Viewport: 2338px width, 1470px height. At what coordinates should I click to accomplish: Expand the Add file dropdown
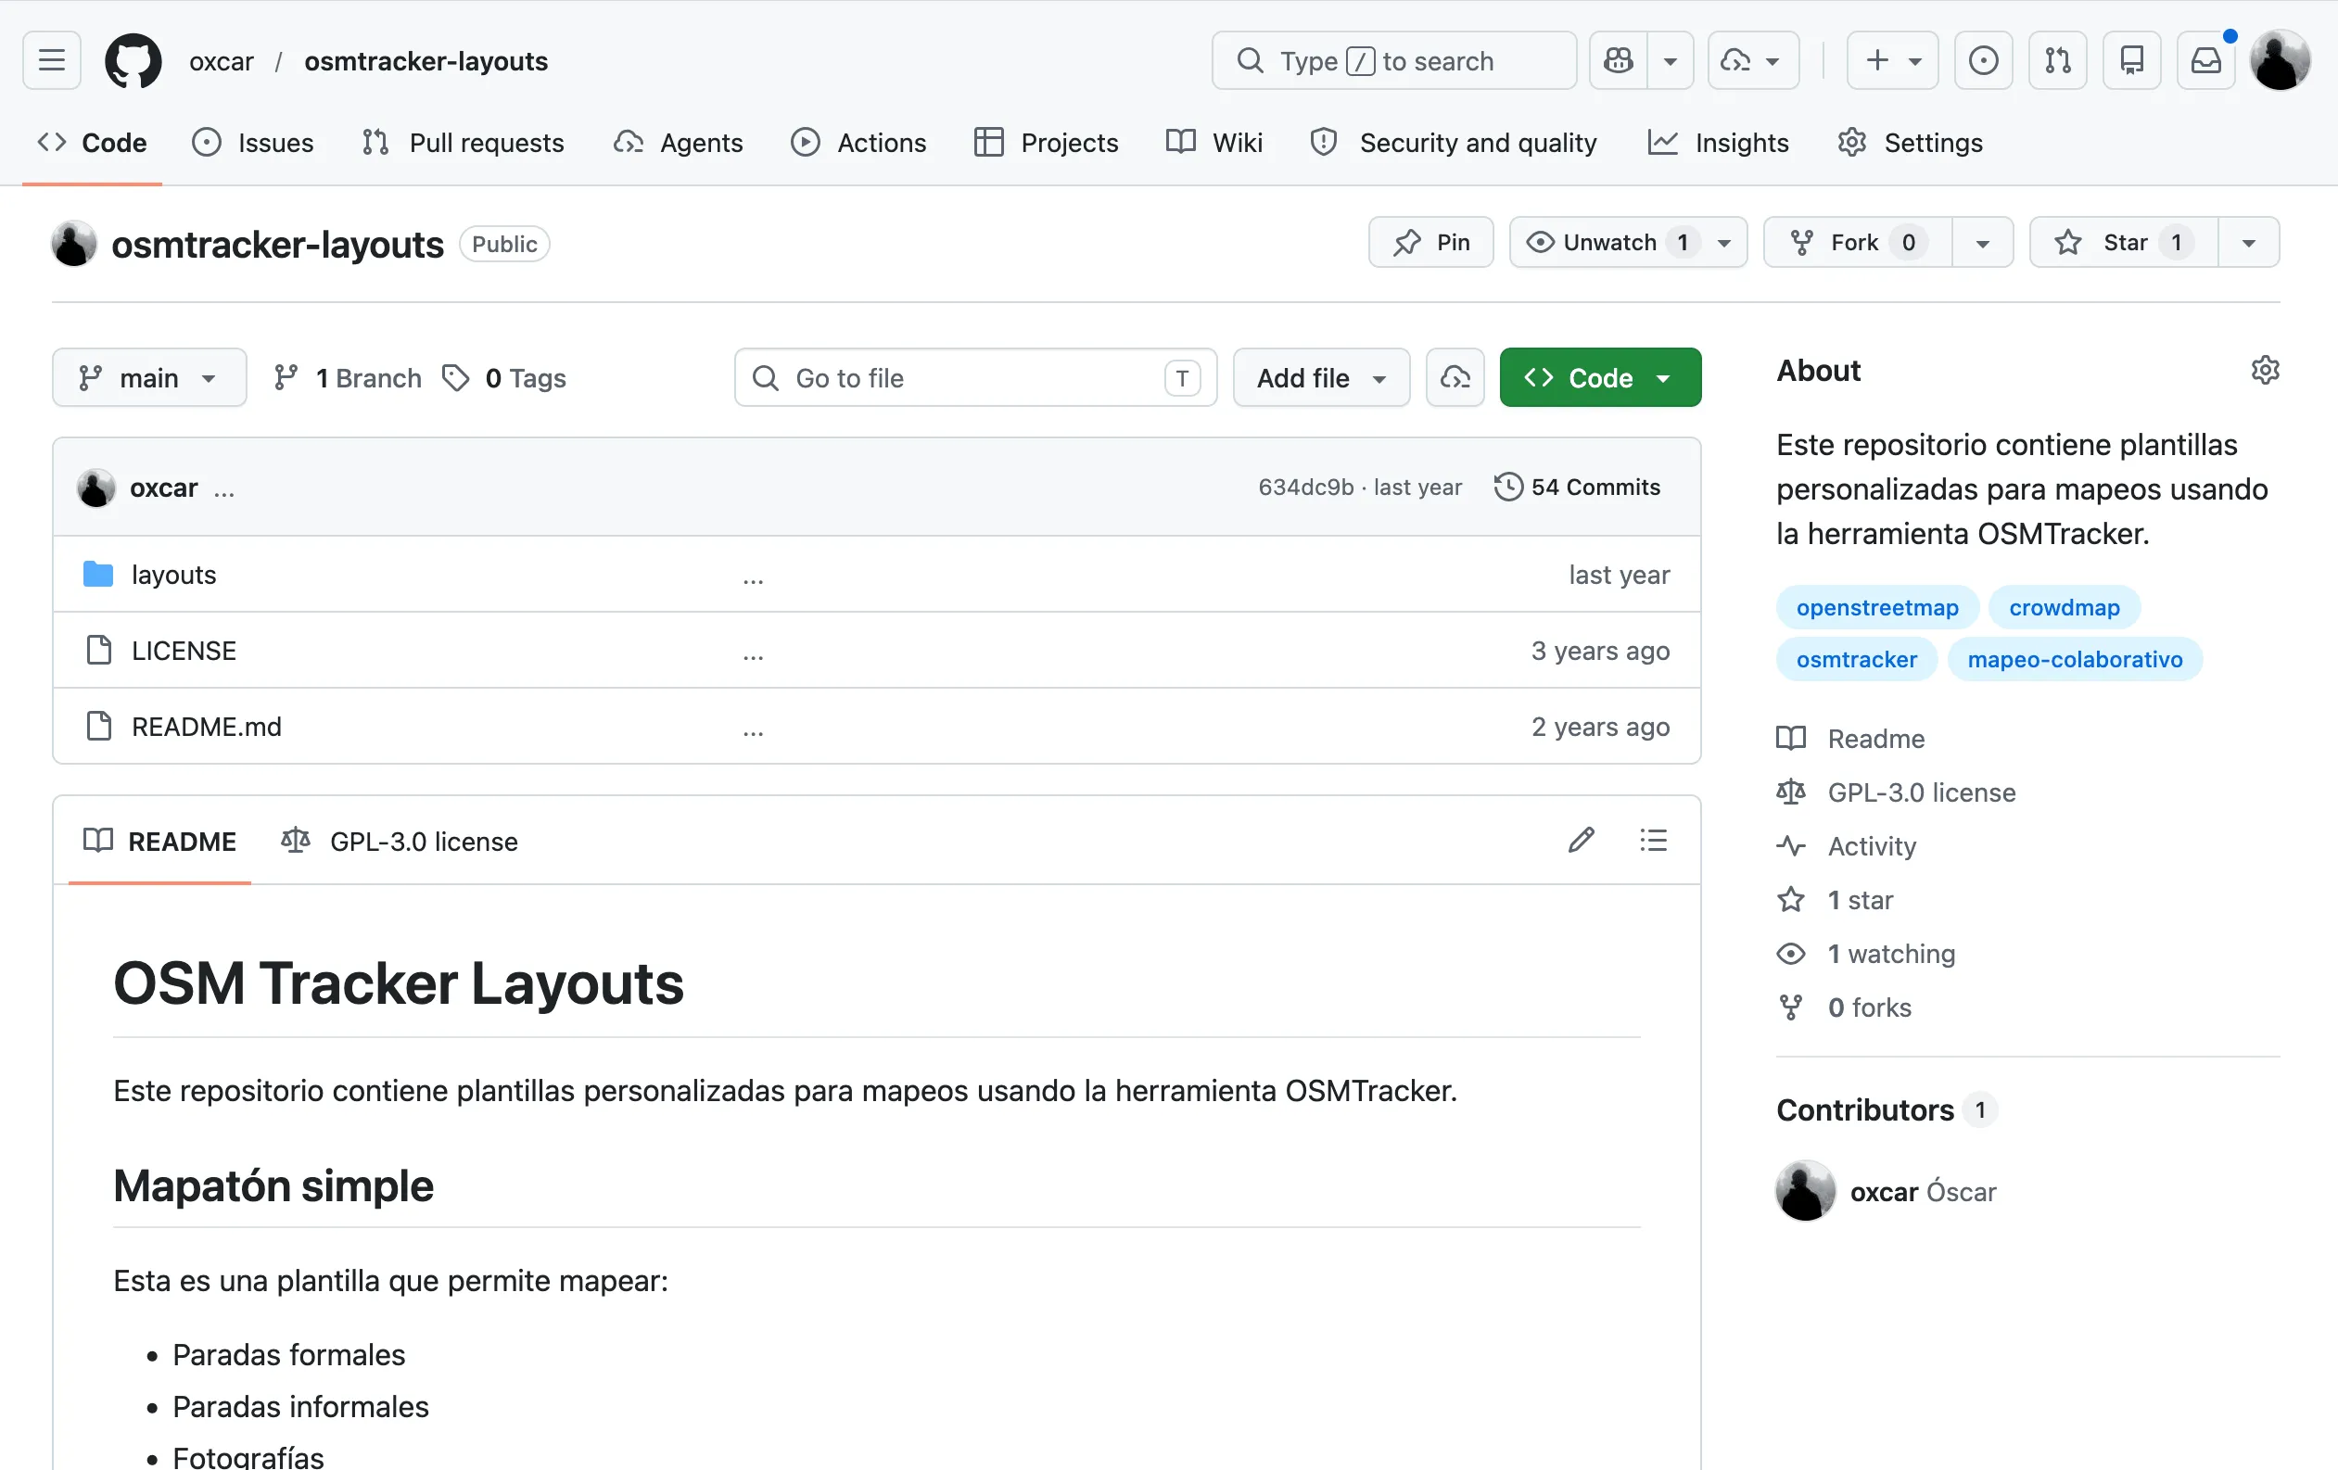1321,377
